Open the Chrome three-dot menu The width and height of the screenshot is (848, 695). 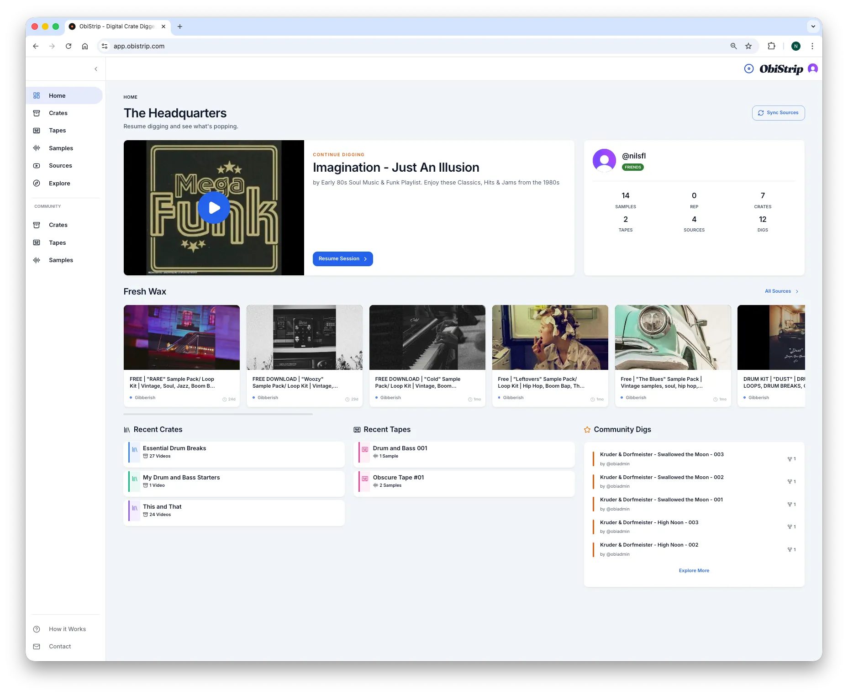pyautogui.click(x=812, y=46)
